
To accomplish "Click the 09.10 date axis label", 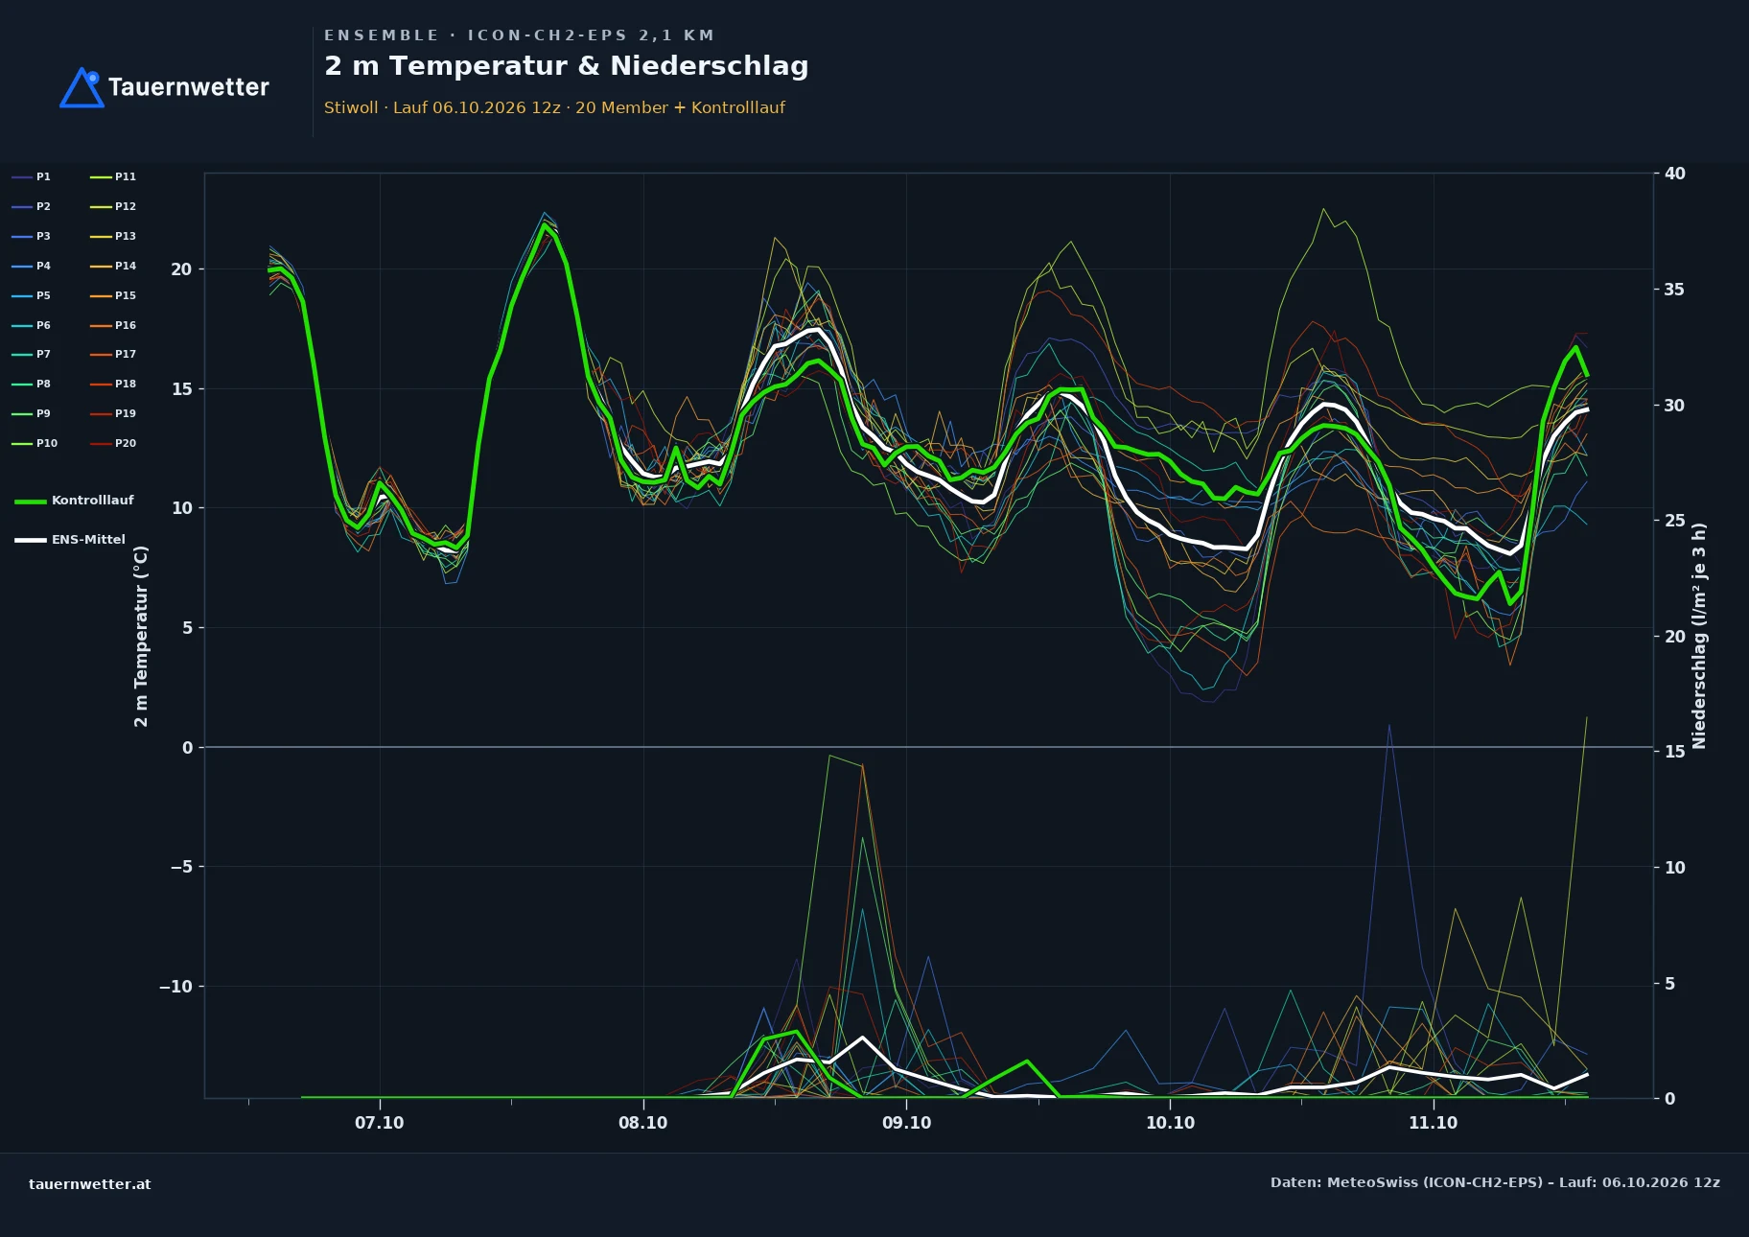I will [x=906, y=1123].
